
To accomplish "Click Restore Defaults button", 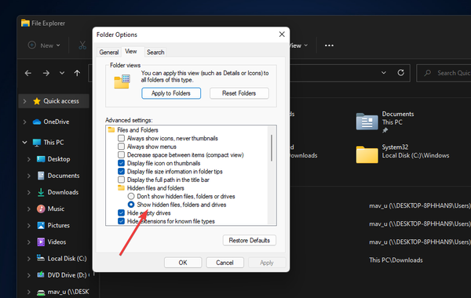I will [250, 241].
